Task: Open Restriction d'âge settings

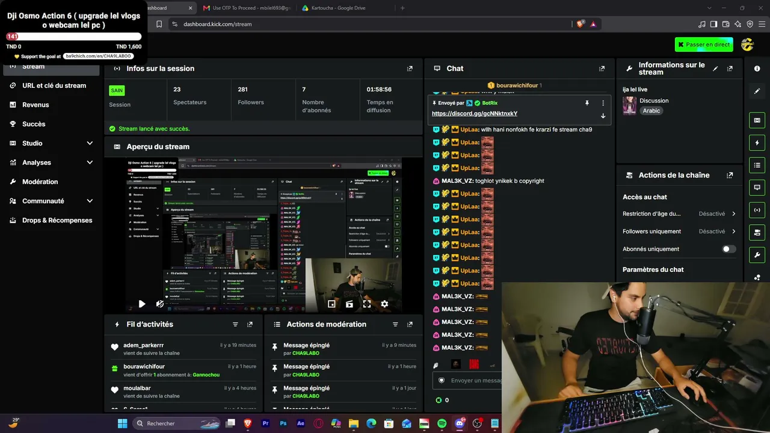Action: [679, 213]
